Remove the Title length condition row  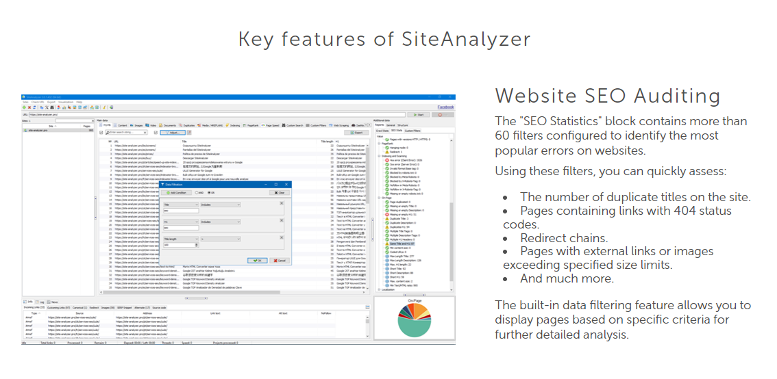[x=282, y=237]
